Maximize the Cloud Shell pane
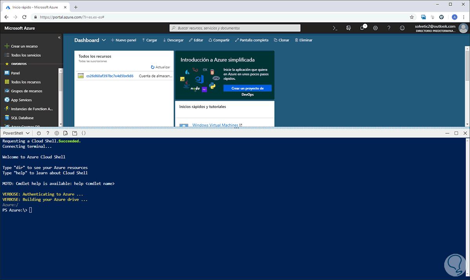The width and height of the screenshot is (470, 280). click(x=456, y=134)
